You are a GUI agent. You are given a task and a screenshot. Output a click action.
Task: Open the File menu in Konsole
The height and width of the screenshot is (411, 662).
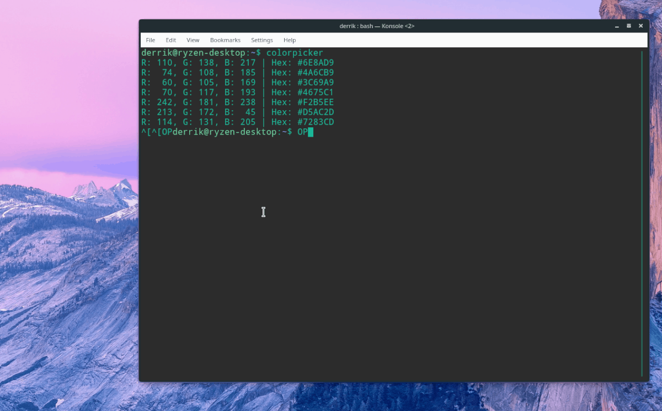point(150,40)
